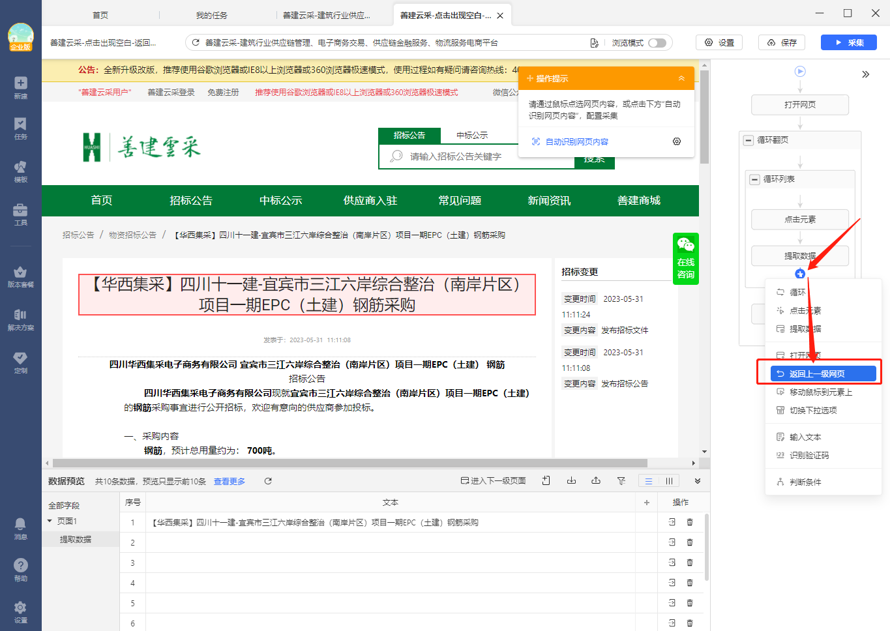This screenshot has width=890, height=631.
Task: Switch data preview to column view
Action: [669, 481]
